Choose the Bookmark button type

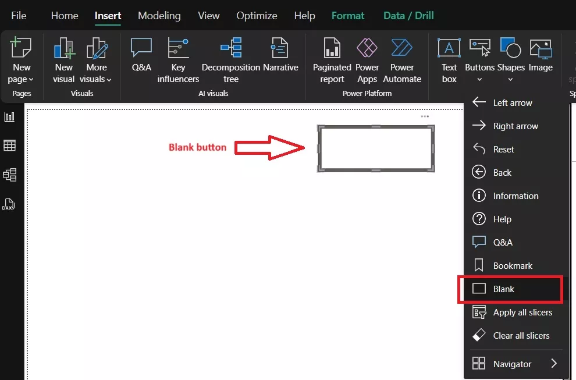(512, 265)
